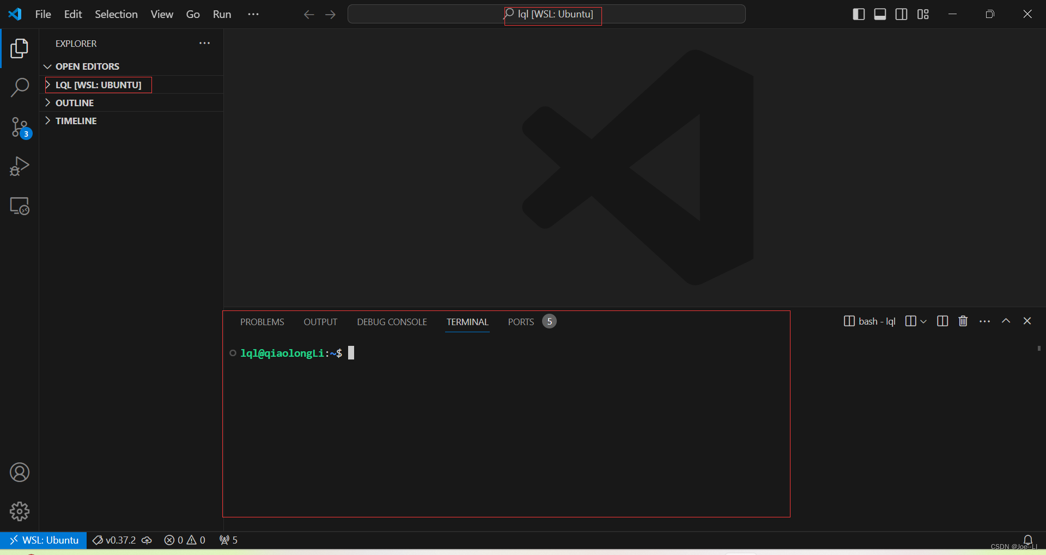Open the Explorer view in activity bar

point(20,48)
